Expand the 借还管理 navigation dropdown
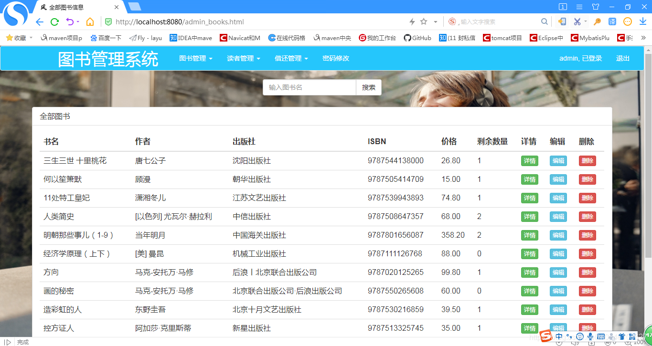The image size is (652, 346). [x=291, y=58]
